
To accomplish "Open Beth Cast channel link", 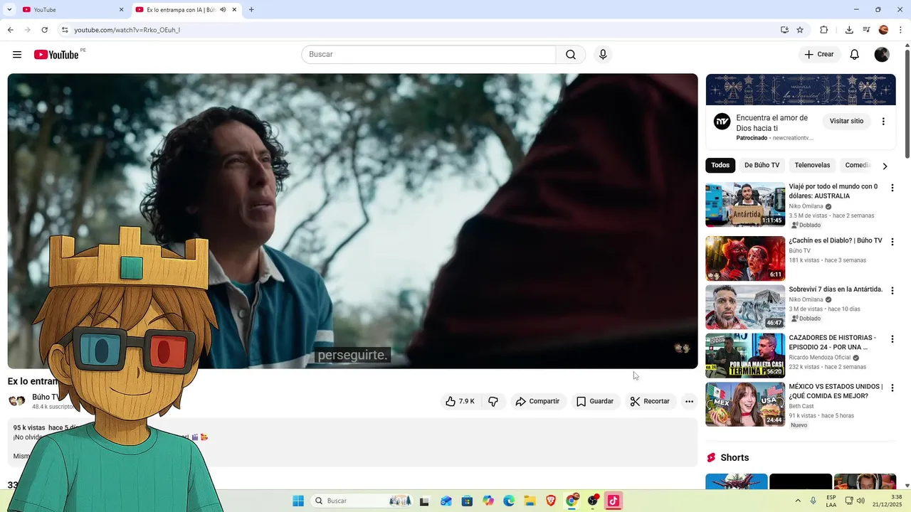I will 802,406.
